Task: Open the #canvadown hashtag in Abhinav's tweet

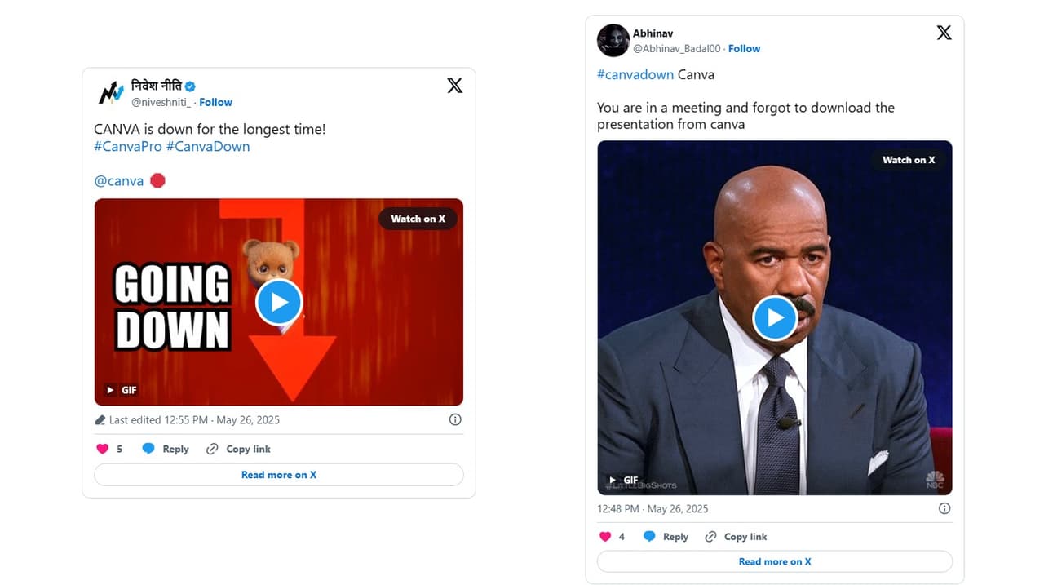Action: pos(635,75)
